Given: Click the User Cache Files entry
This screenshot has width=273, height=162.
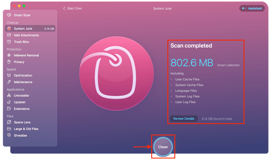Looking at the screenshot, I should (187, 79).
